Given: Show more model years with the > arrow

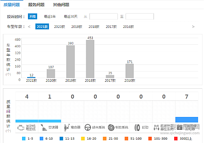Looking at the screenshot, I should [193, 27].
